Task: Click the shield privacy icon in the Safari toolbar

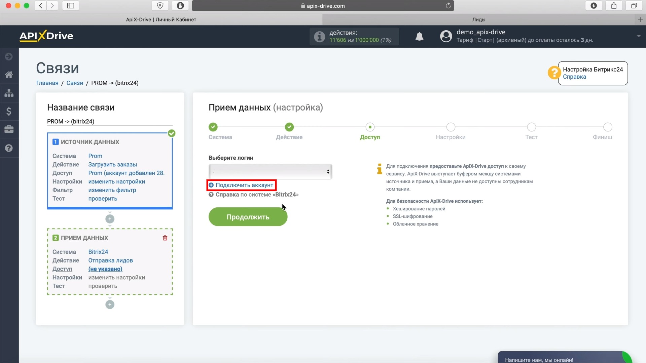Action: click(160, 5)
